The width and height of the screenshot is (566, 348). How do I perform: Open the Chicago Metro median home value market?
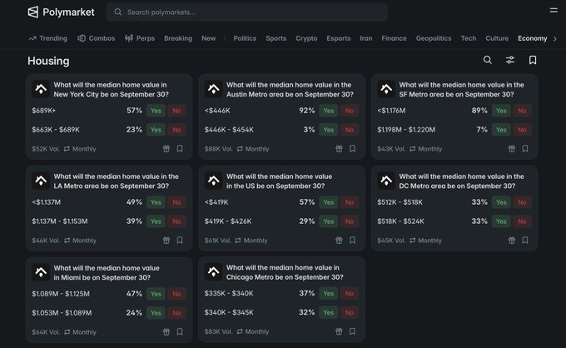click(x=285, y=272)
